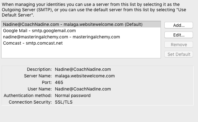This screenshot has width=198, height=122.
Task: Select the Nadine@CoachNadine.com (Default) server entry
Action: [81, 24]
